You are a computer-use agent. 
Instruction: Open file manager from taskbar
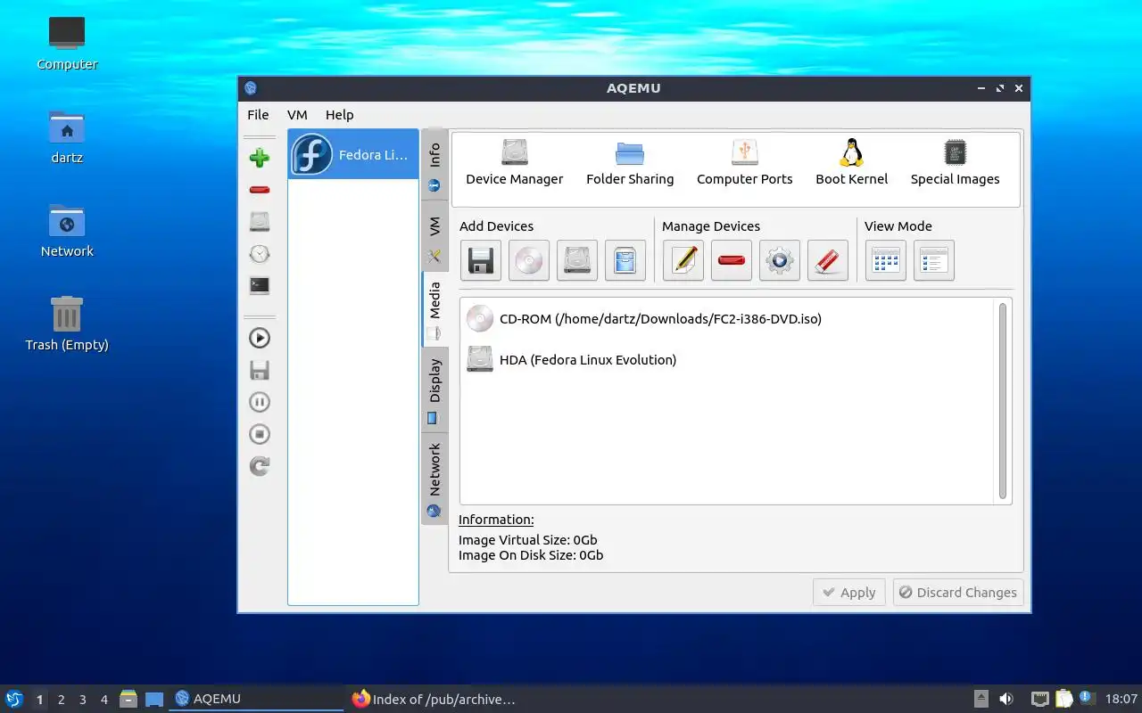[x=128, y=699]
